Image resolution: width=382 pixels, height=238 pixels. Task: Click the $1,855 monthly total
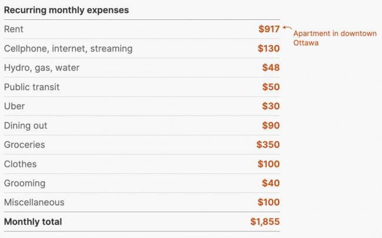(265, 222)
